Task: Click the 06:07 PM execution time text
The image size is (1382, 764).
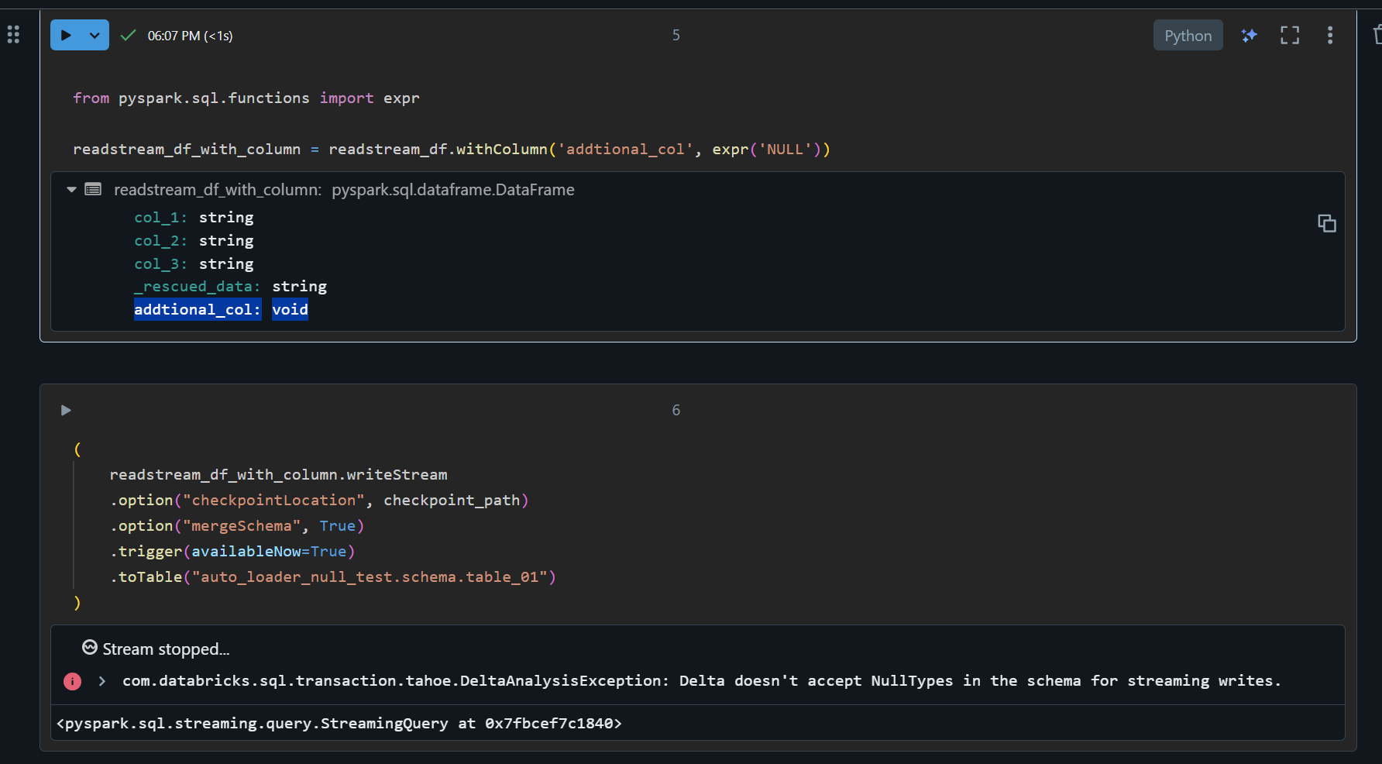Action: [190, 36]
